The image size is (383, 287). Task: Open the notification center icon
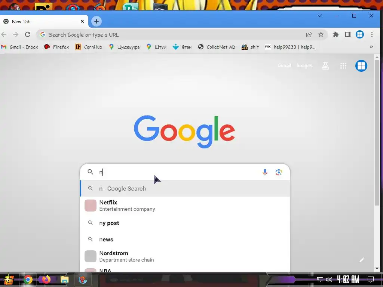point(371,280)
